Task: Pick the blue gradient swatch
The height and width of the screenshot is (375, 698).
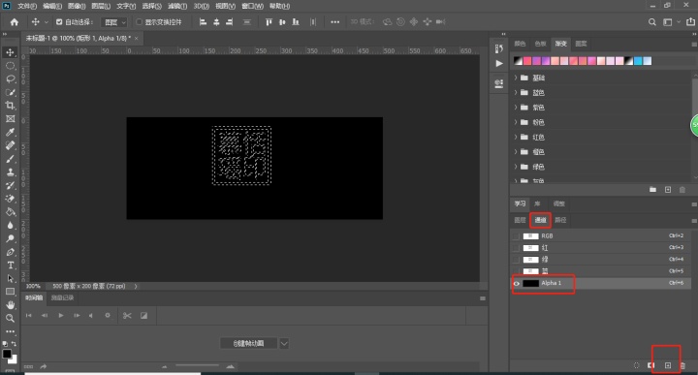Action: (638, 61)
